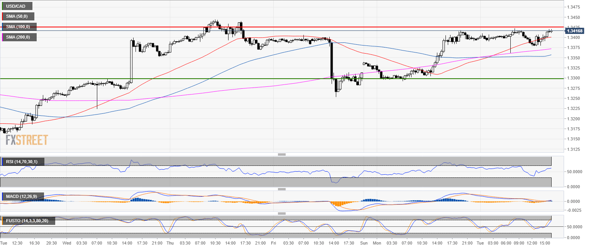Select the Mon label on the time axis
Screen dimensions: 591x248
pyautogui.click(x=377, y=243)
